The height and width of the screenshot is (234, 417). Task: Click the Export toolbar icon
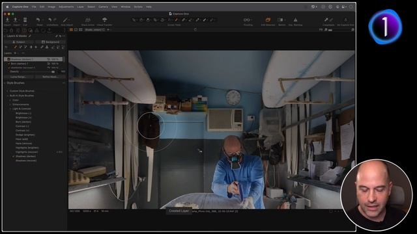16,20
